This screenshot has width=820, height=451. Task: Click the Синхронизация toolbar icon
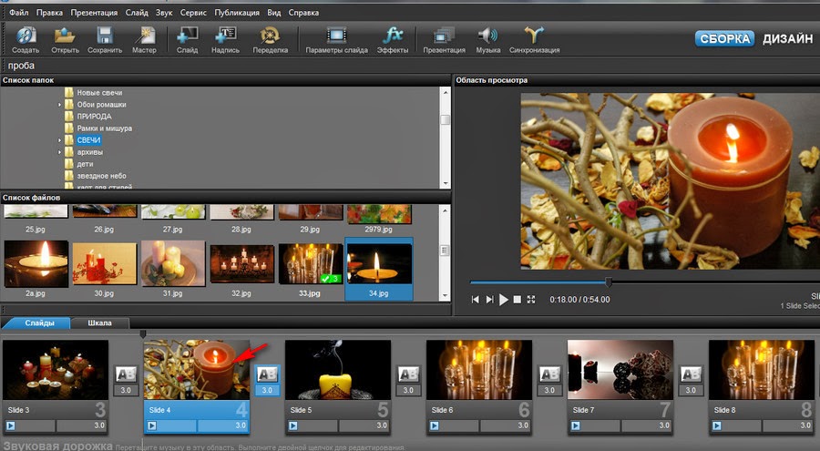[x=534, y=35]
